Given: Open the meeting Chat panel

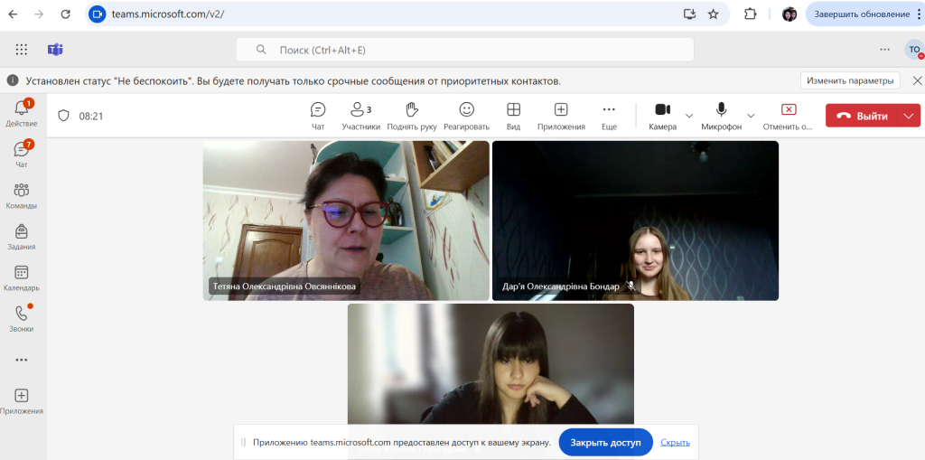Looking at the screenshot, I should [318, 116].
